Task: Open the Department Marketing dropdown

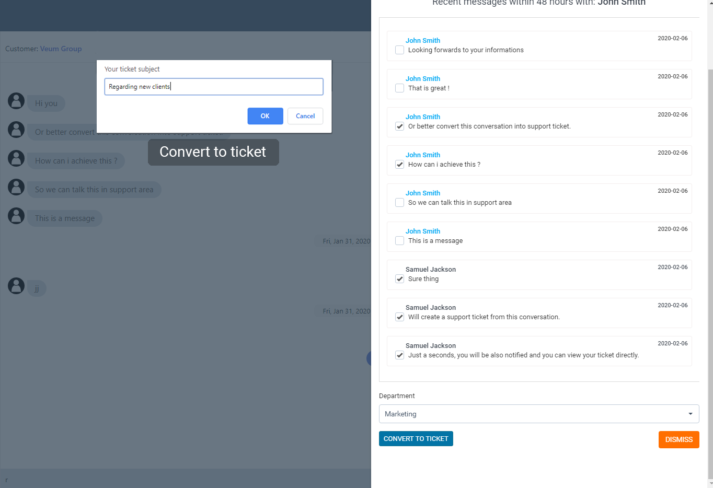Action: coord(539,414)
